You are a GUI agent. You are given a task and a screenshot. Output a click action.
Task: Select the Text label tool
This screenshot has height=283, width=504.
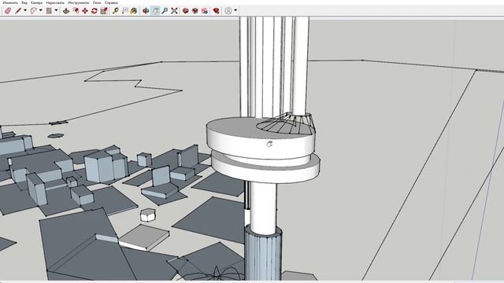coord(125,11)
